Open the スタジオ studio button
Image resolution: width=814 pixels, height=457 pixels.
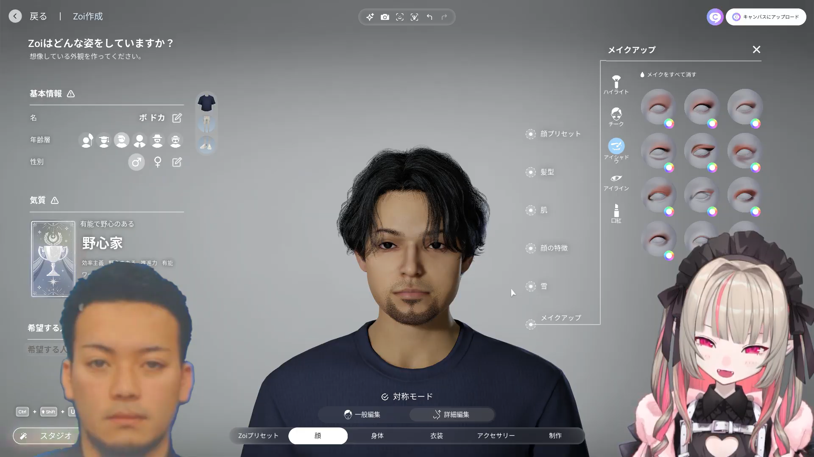(47, 436)
